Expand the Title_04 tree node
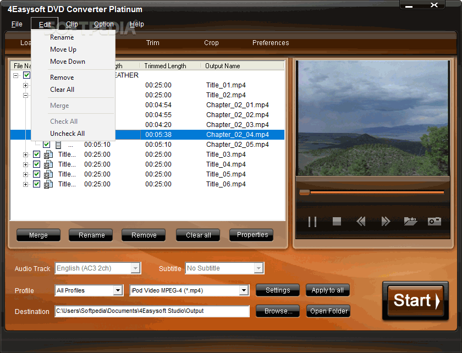 pyautogui.click(x=26, y=165)
